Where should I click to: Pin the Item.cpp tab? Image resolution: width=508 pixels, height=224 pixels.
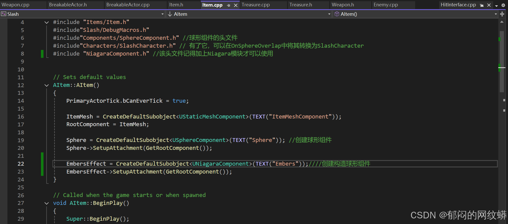coord(228,5)
